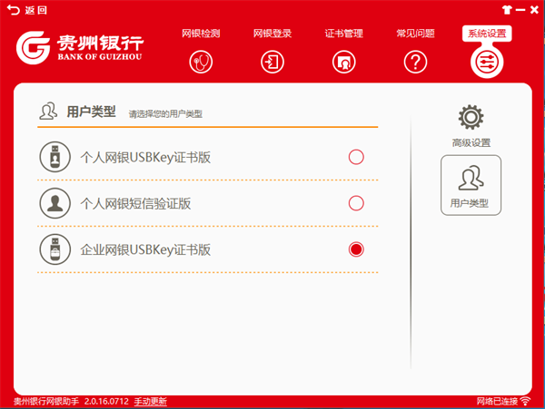Click the personal SMS user silhouette icon
Viewport: 545px width, 409px height.
coord(54,203)
